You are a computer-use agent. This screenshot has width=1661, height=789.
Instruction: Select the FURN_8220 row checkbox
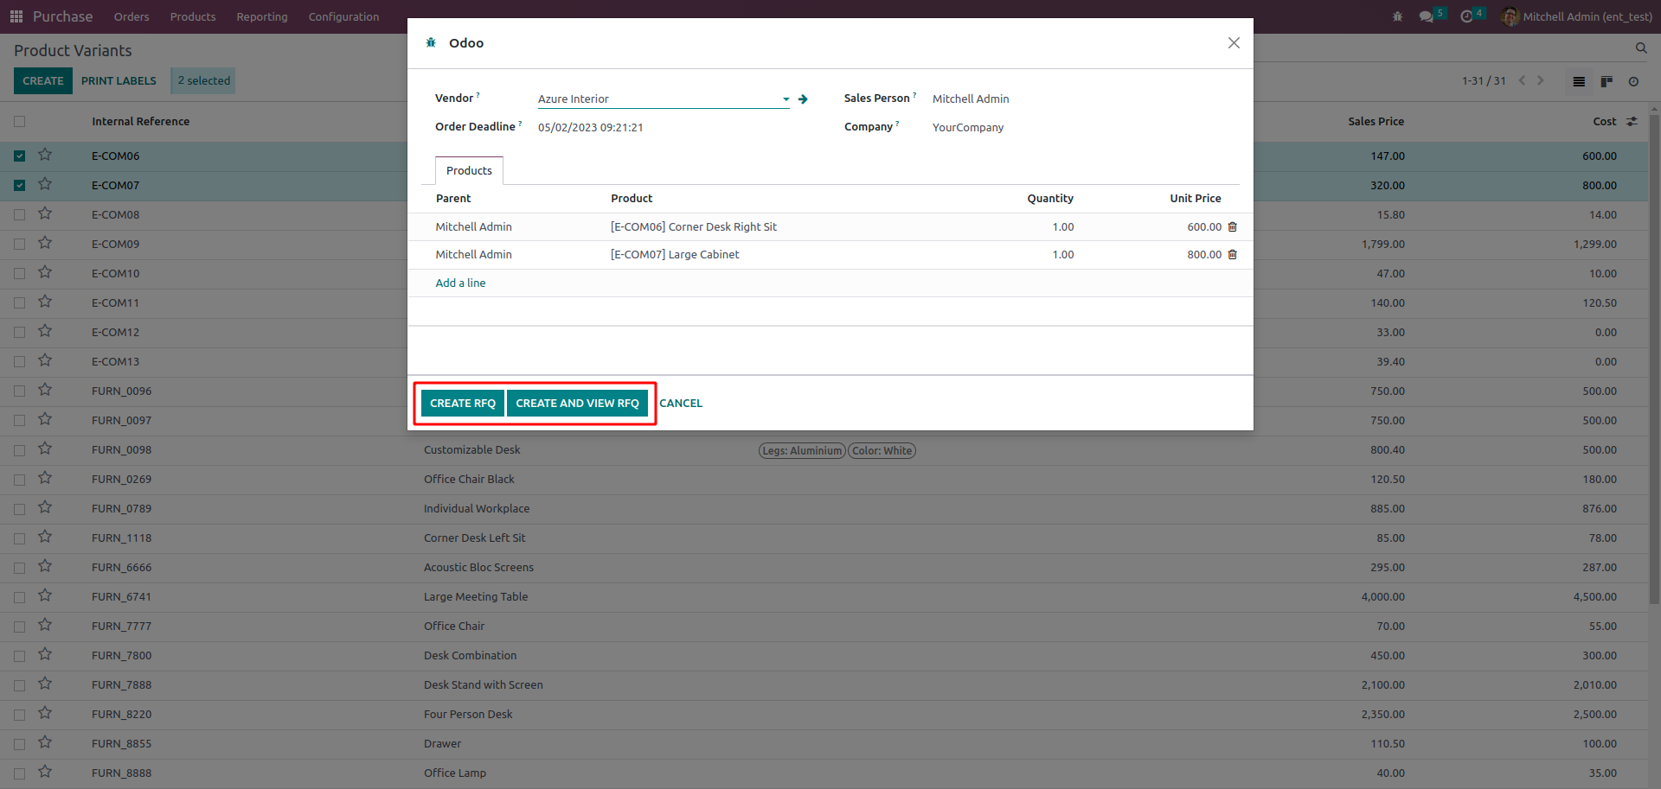(x=20, y=715)
